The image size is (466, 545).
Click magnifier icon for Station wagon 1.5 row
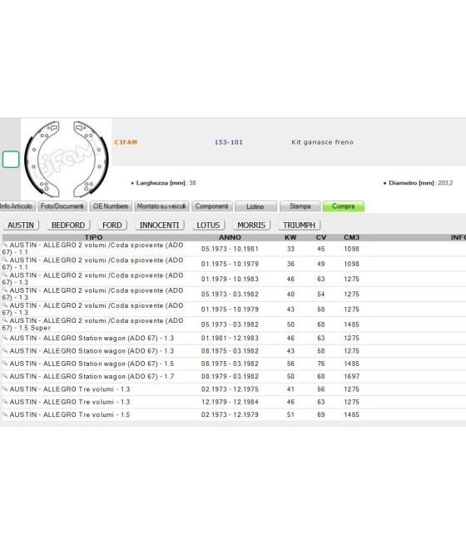pyautogui.click(x=5, y=364)
